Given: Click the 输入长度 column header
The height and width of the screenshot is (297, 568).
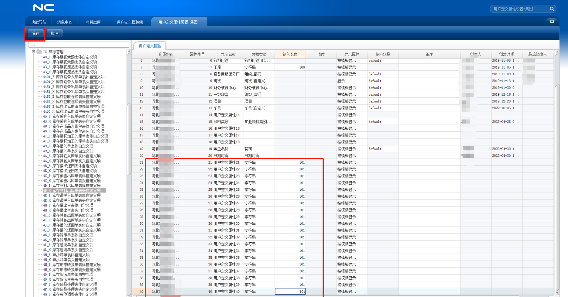Looking at the screenshot, I should click(x=290, y=54).
